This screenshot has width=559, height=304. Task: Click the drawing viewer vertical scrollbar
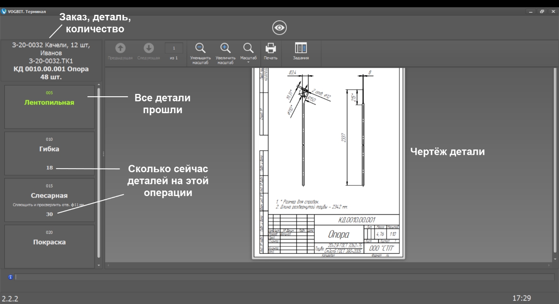pyautogui.click(x=556, y=160)
